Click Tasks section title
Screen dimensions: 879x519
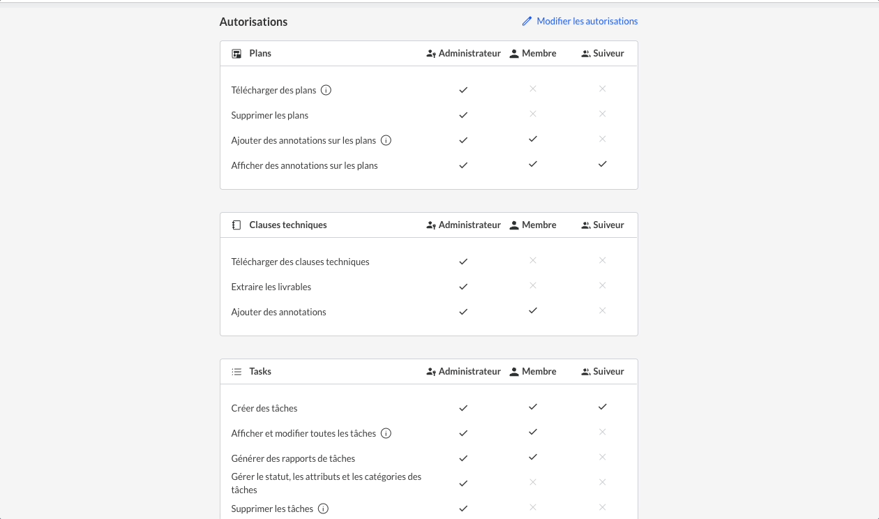coord(260,372)
